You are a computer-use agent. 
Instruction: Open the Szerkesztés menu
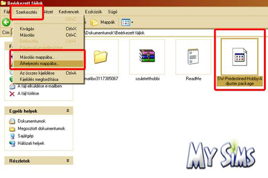[26, 12]
